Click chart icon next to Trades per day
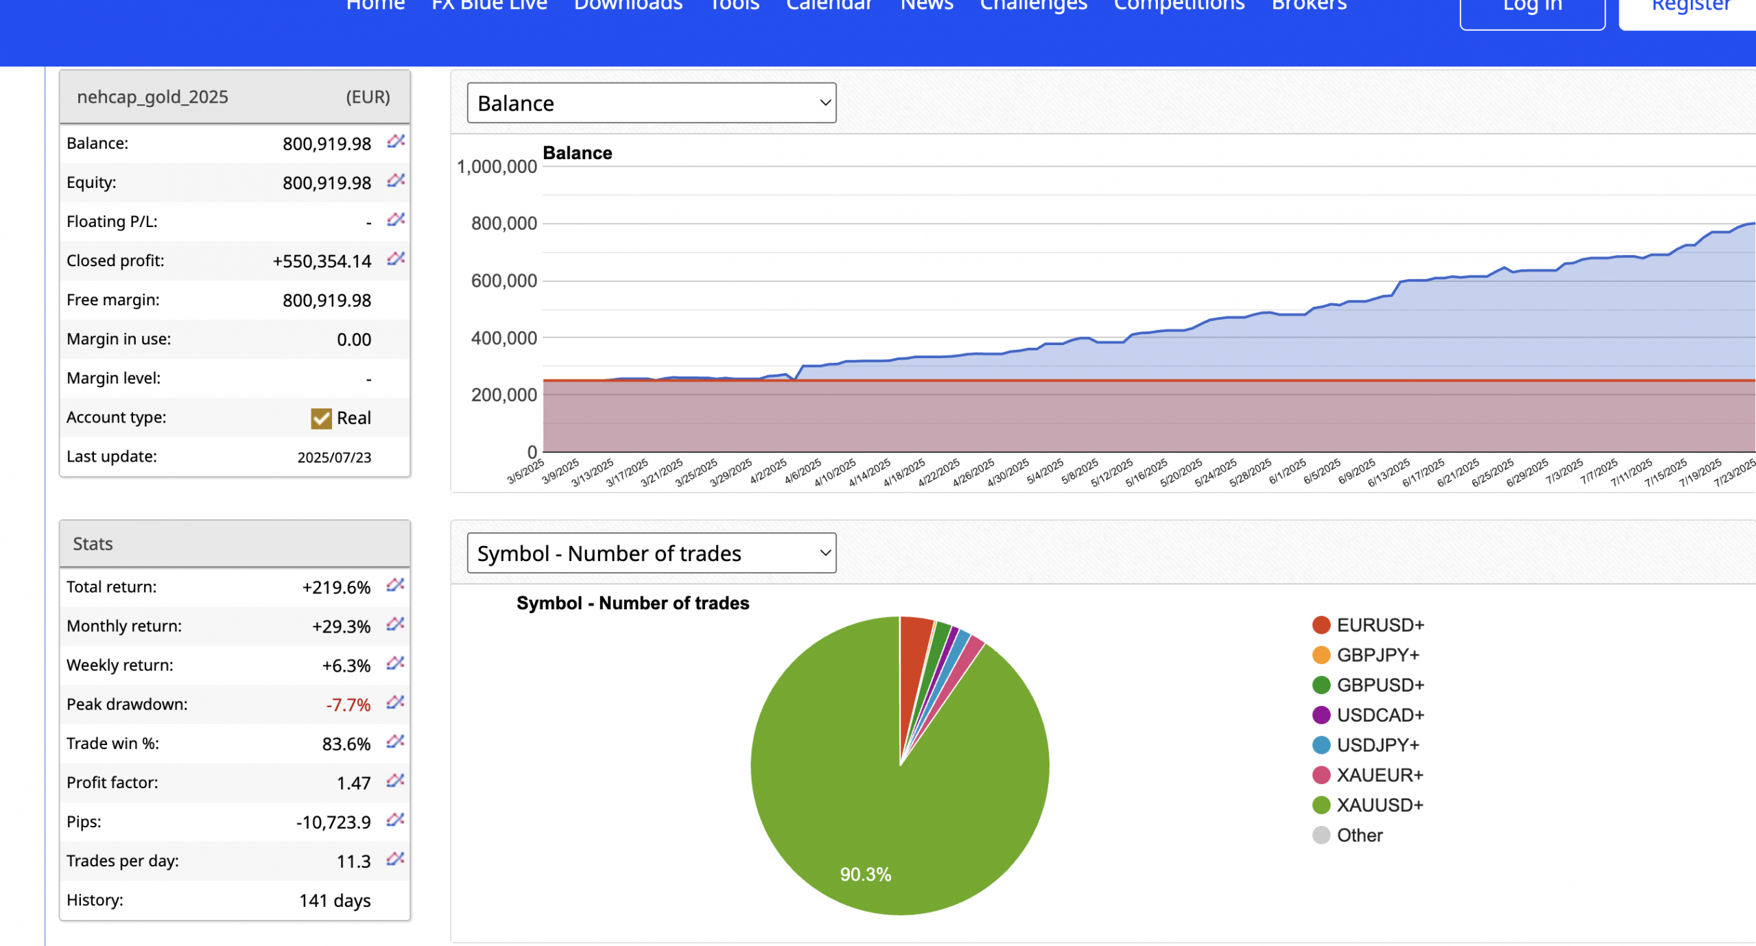The image size is (1756, 946). pos(395,859)
